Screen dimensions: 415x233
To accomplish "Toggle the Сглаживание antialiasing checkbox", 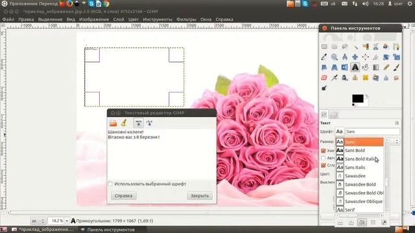I will tap(323, 166).
